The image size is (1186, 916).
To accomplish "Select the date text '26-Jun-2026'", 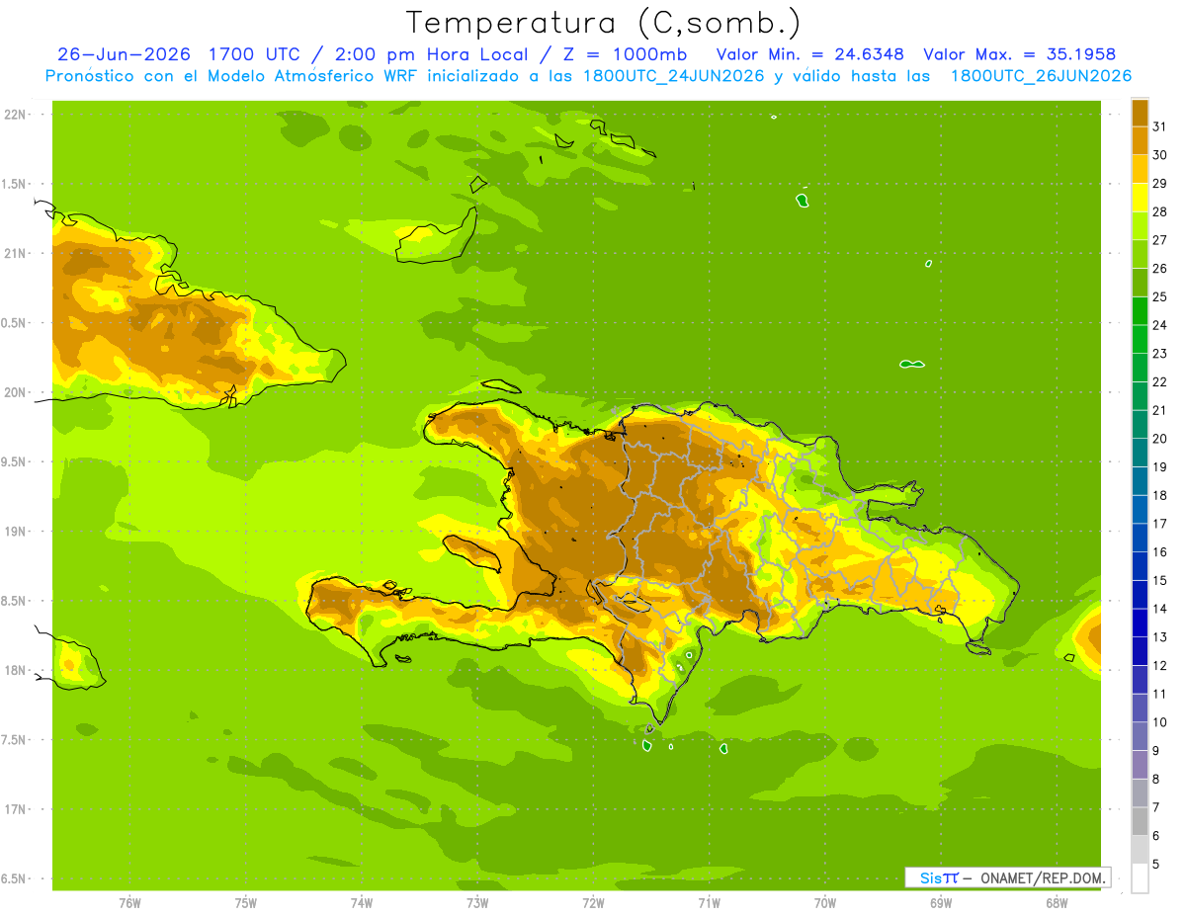I will [124, 54].
